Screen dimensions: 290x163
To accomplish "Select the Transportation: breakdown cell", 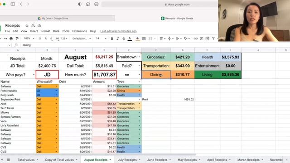I will click(156, 66).
